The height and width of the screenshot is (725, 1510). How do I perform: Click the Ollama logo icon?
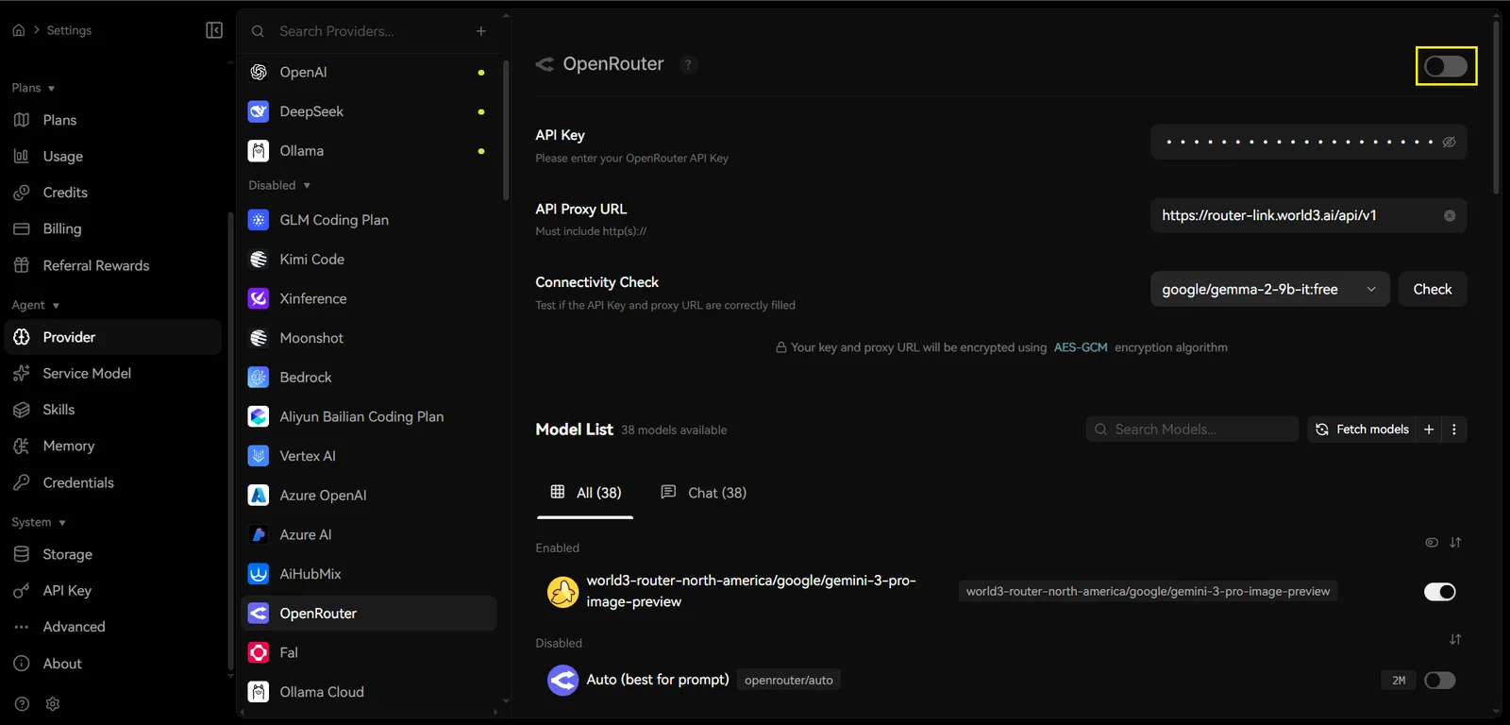pyautogui.click(x=259, y=151)
